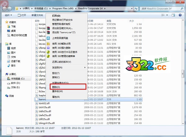Image resolution: width=186 pixels, height=137 pixels.
Task: Expand the Program Files (x86) breadcrumb arrow
Action: click(x=76, y=9)
